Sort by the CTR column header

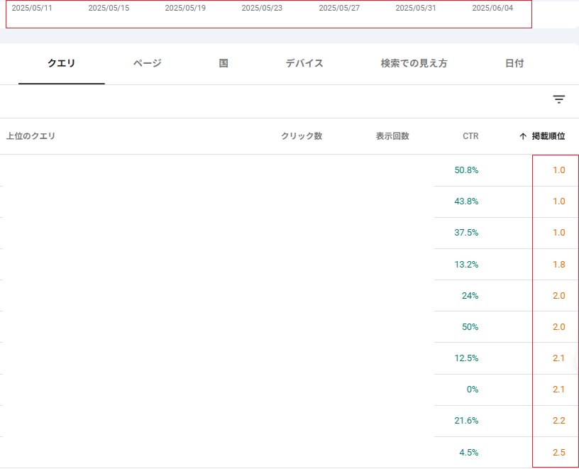click(x=470, y=136)
